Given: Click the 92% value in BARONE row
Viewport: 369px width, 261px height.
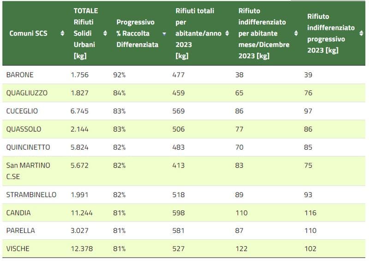Looking at the screenshot, I should pos(119,75).
